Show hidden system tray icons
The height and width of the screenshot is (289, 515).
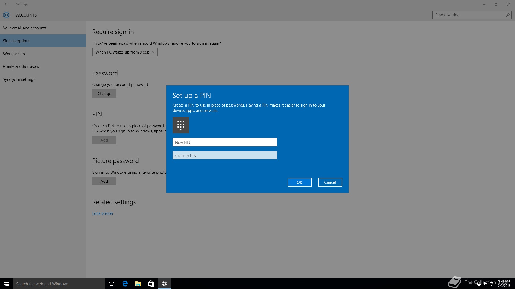tap(472, 284)
